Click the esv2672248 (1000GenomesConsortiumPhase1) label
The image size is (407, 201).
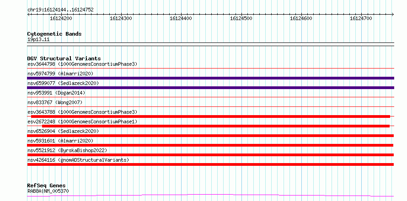[x=82, y=122]
